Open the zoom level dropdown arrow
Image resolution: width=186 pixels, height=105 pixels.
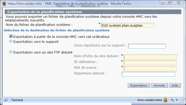tap(177, 100)
